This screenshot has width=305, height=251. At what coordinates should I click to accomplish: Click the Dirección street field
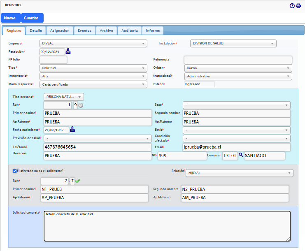click(98, 156)
